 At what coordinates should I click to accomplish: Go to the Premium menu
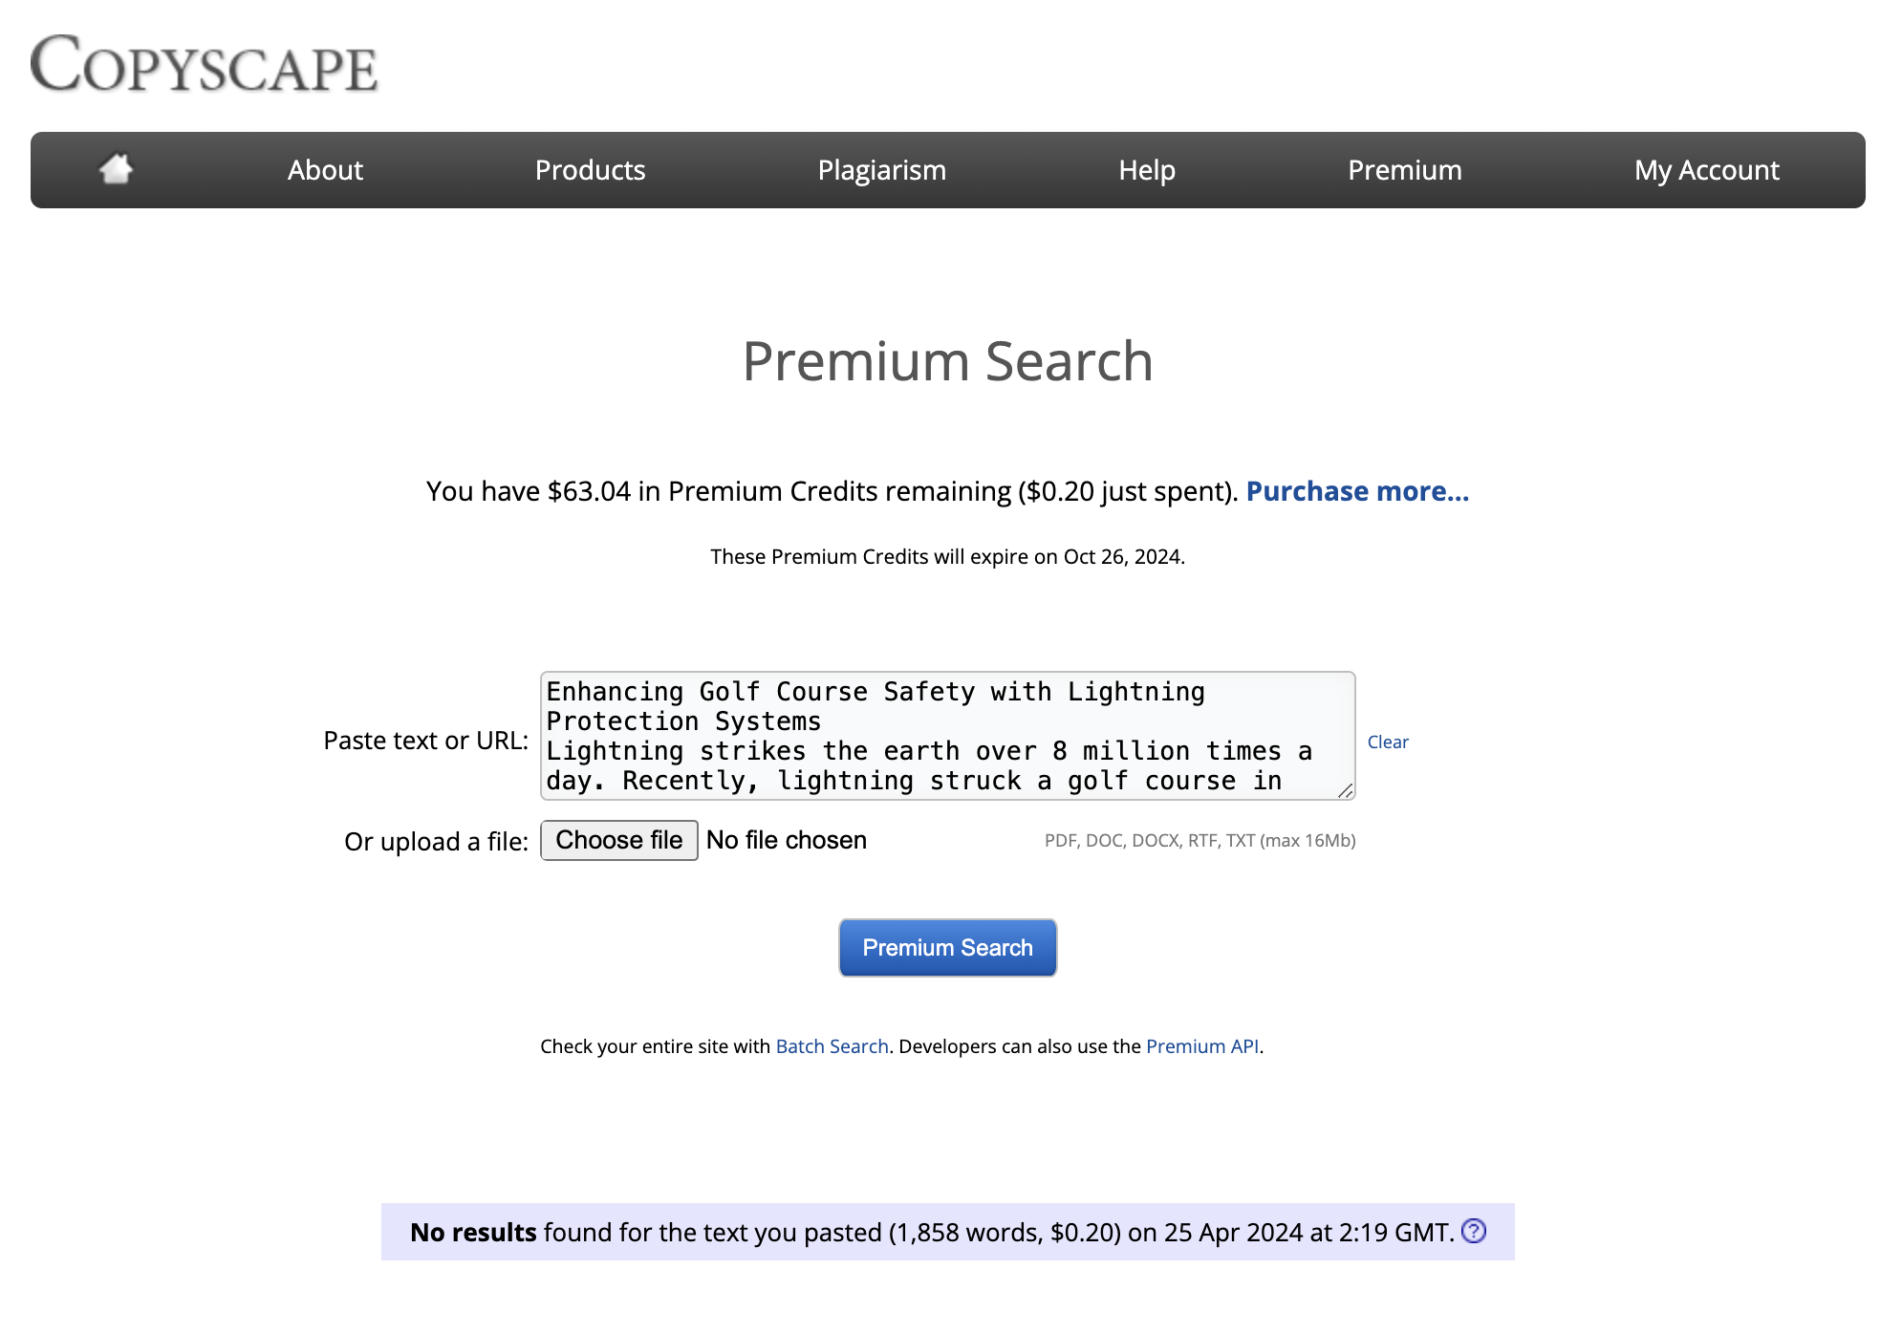tap(1404, 170)
